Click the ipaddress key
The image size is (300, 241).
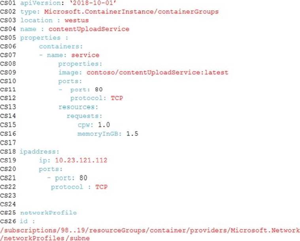point(40,152)
